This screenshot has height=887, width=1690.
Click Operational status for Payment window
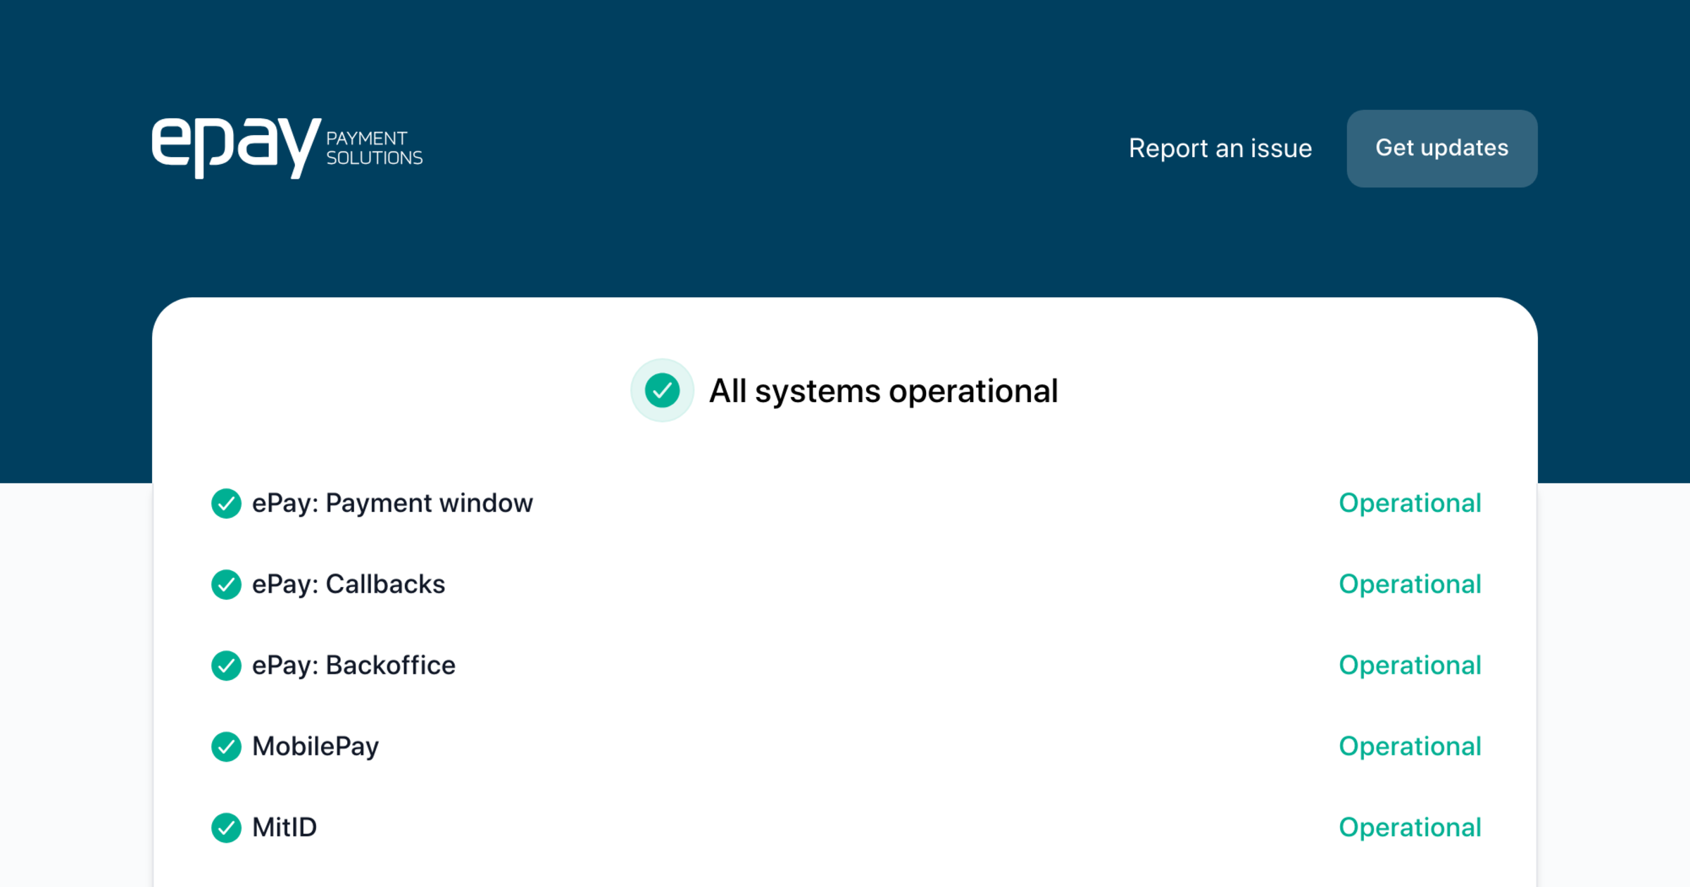click(1410, 503)
